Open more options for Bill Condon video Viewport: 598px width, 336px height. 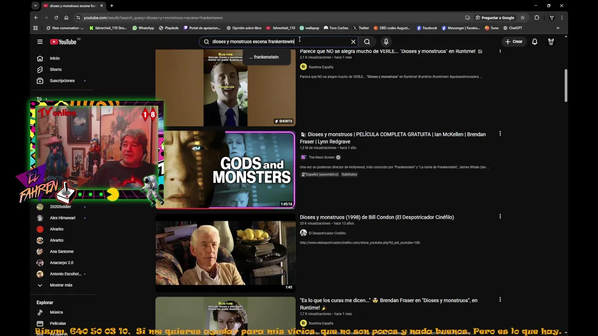(x=500, y=217)
